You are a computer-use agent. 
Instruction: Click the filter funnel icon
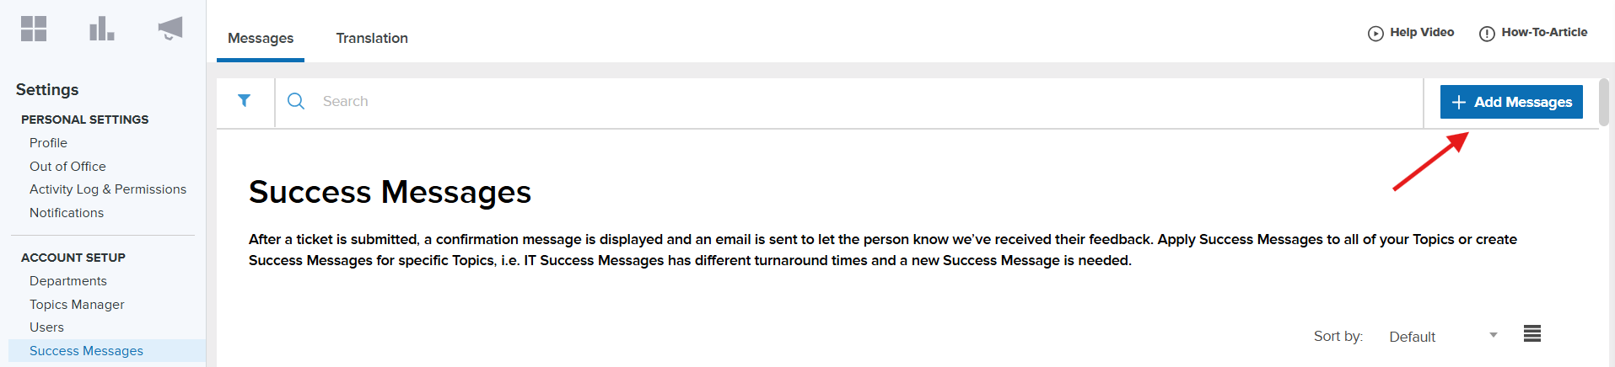(245, 101)
